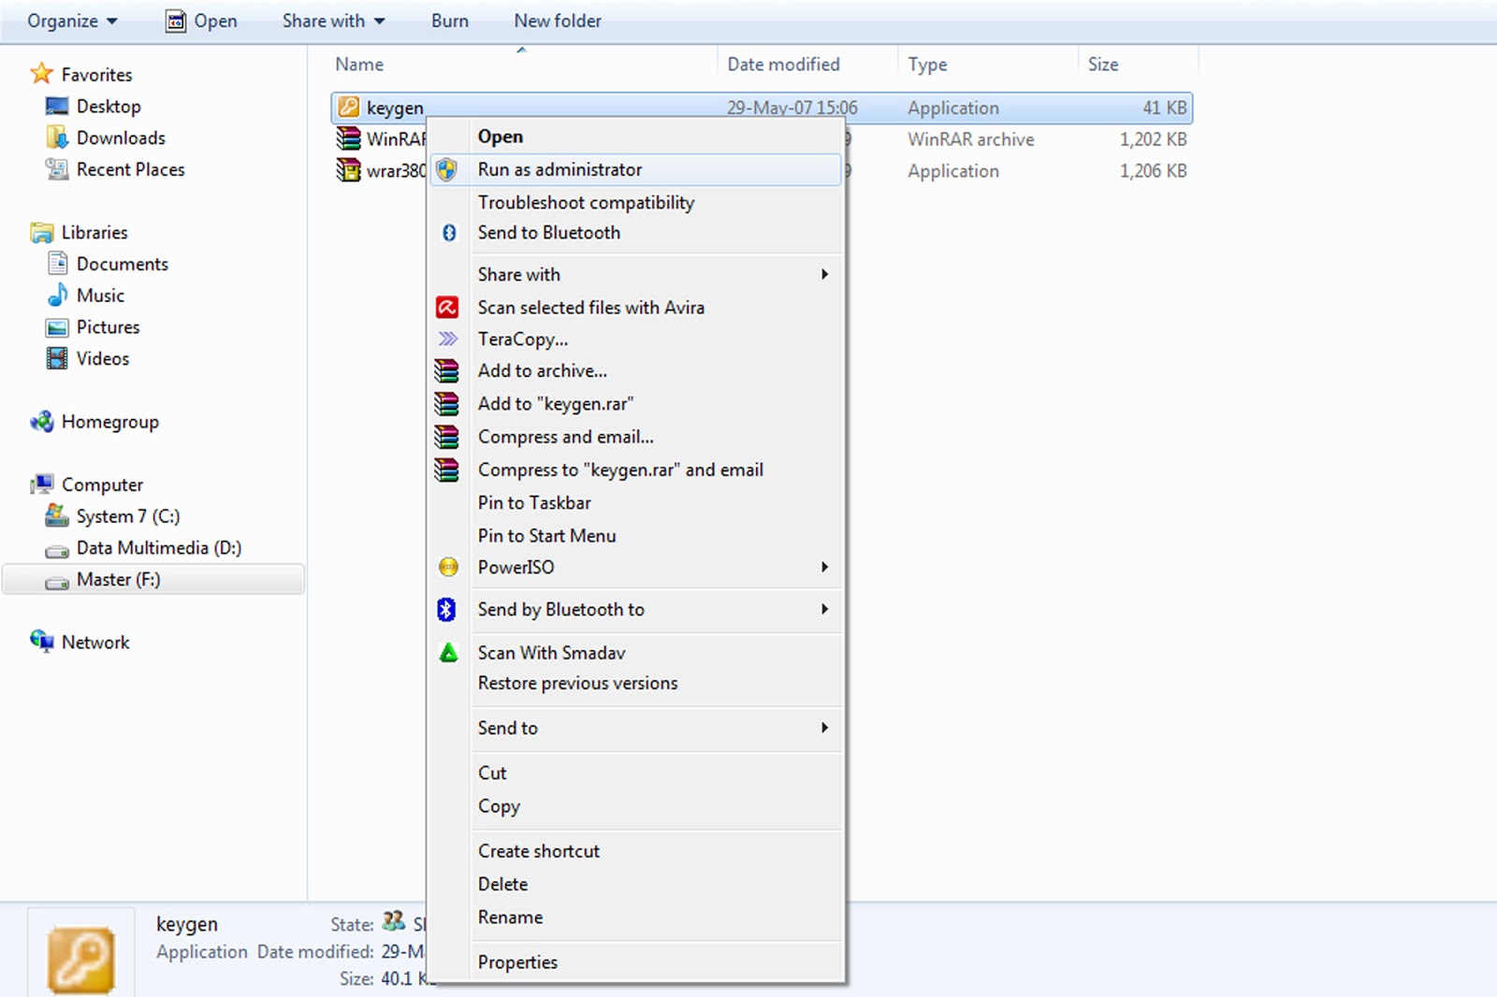Screen dimensions: 1497x997
Task: Click the WinRAR archive file icon
Action: click(349, 139)
